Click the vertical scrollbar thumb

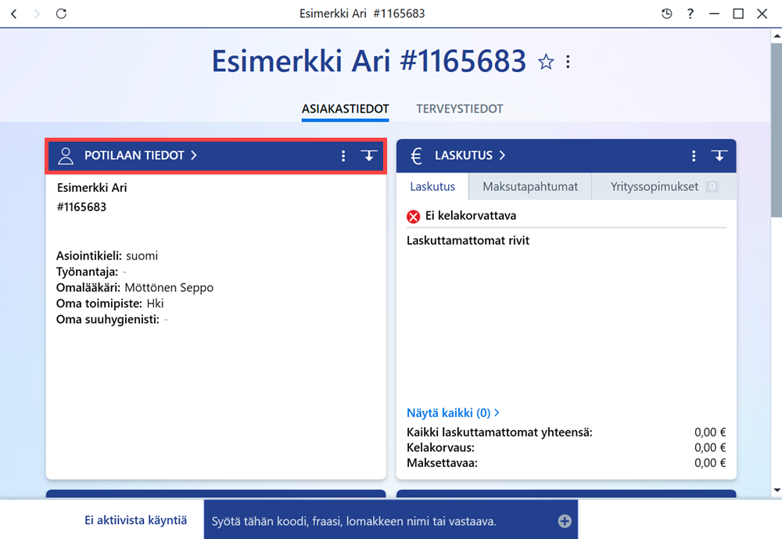pos(777,130)
